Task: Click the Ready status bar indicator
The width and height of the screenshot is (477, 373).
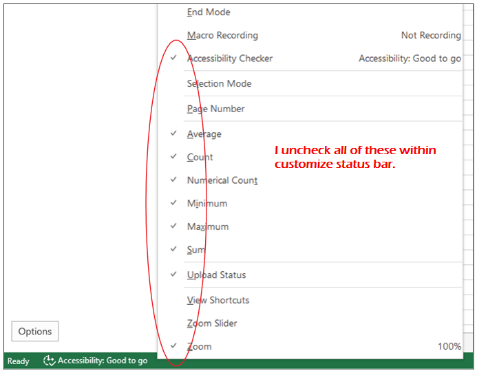Action: coord(19,361)
